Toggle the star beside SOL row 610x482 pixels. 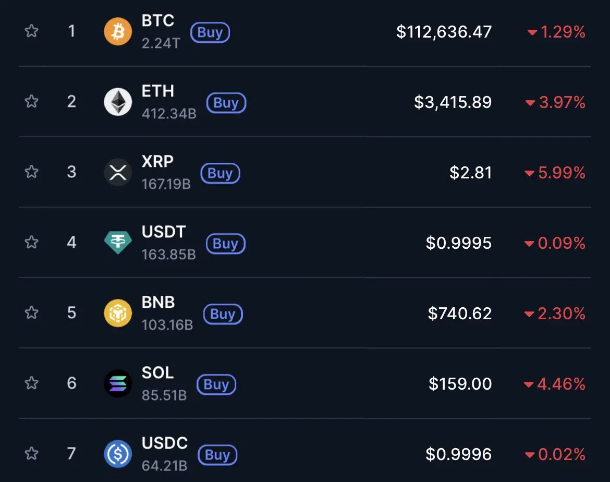pyautogui.click(x=31, y=383)
